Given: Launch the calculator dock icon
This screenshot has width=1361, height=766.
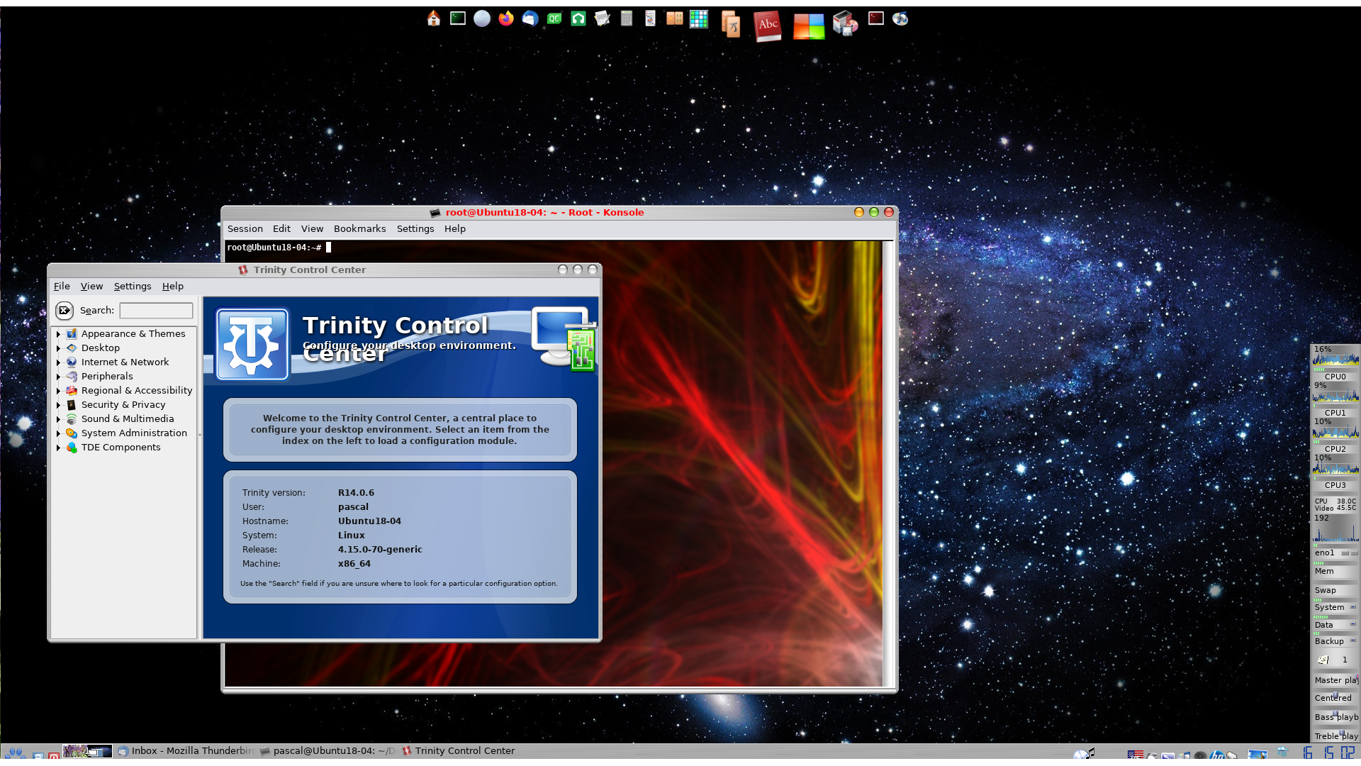Looking at the screenshot, I should coord(627,18).
